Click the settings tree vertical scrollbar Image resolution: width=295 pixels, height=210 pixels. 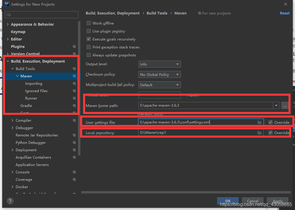(x=79, y=88)
